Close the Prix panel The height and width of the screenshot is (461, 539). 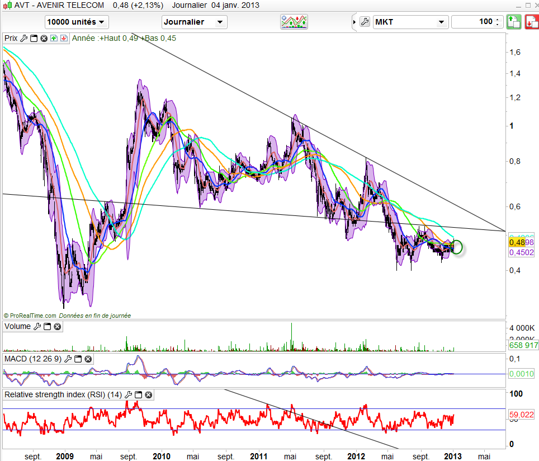[x=44, y=38]
